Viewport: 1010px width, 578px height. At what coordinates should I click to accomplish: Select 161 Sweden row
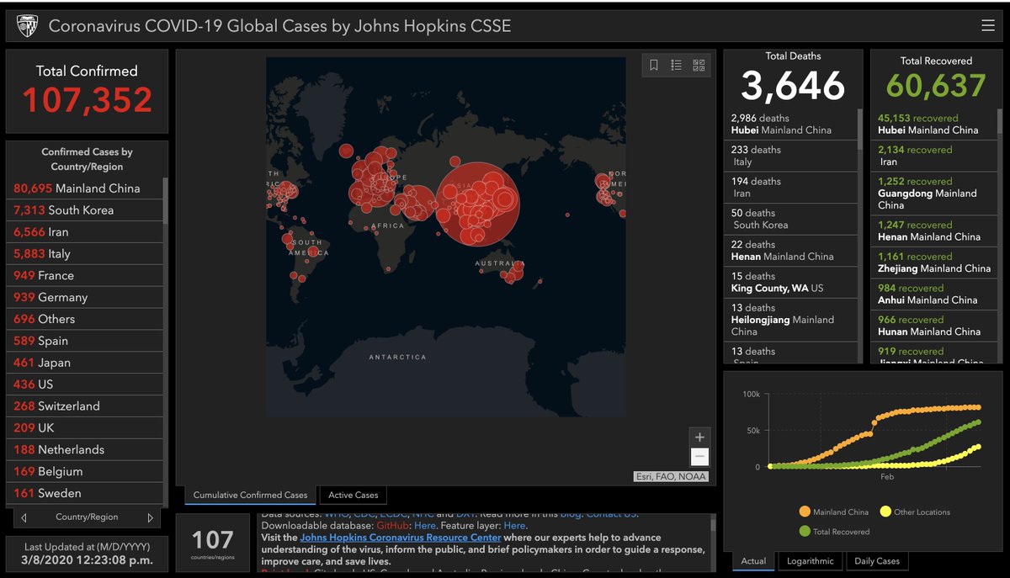85,494
